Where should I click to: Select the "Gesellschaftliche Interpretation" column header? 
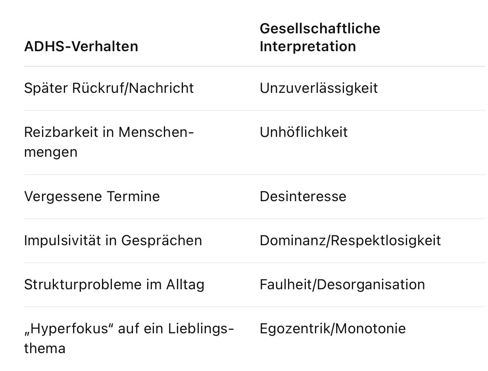tap(320, 37)
